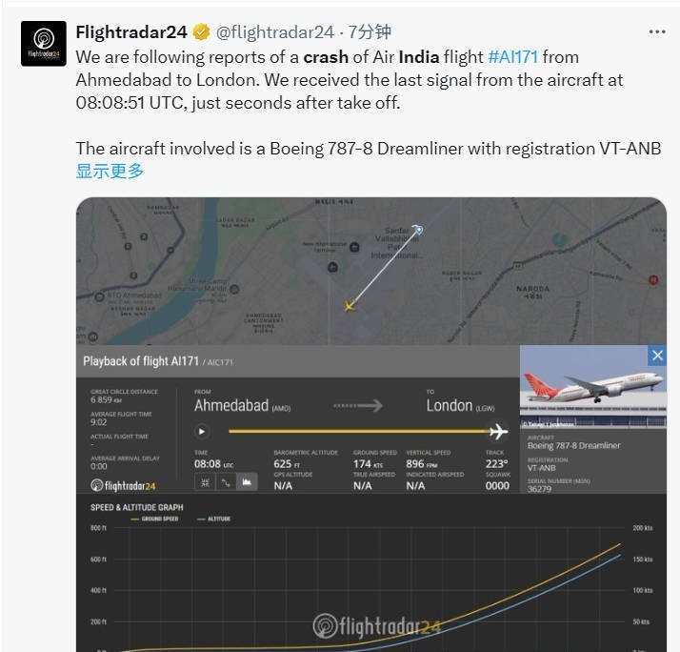
Task: Play the flight AI171 playback
Action: click(x=201, y=432)
